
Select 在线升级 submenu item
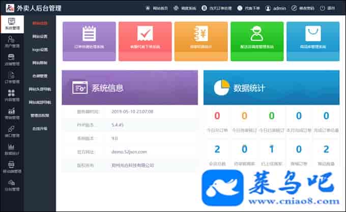(x=40, y=129)
